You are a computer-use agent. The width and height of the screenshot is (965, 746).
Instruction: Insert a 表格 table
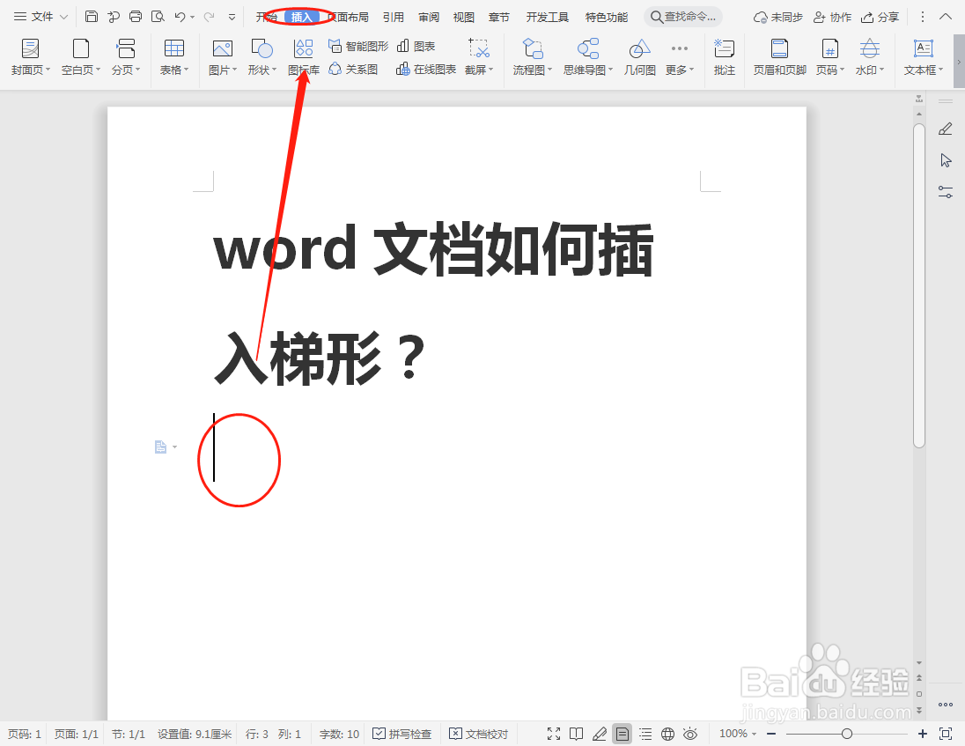pyautogui.click(x=174, y=56)
